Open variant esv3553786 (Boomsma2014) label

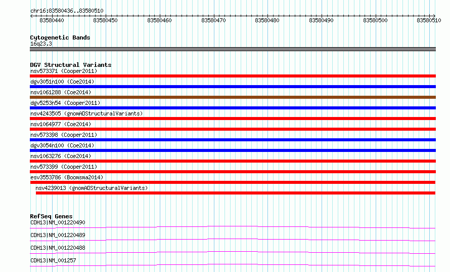tap(67, 177)
